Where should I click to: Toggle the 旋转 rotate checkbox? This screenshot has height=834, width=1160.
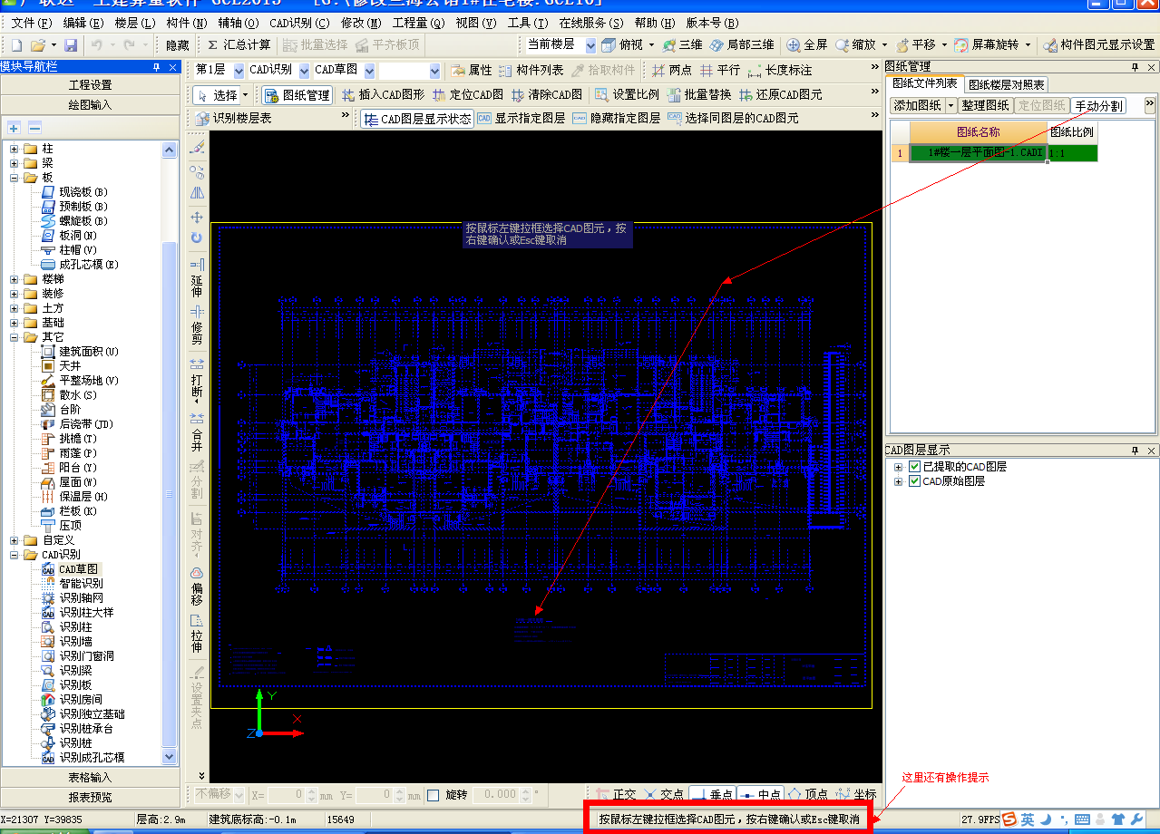tap(433, 795)
